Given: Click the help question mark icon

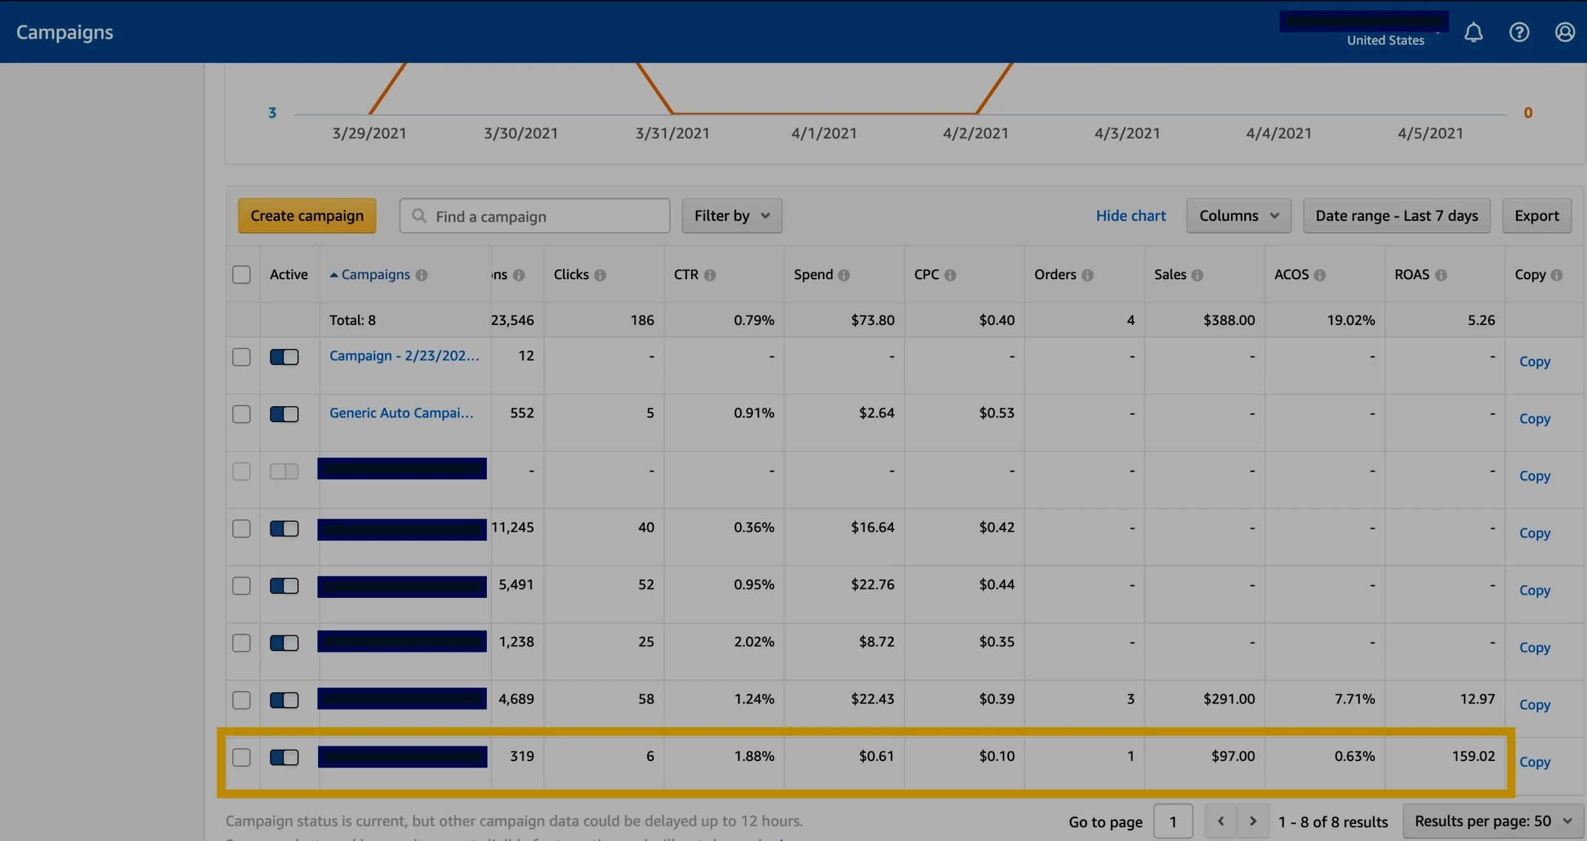Looking at the screenshot, I should [x=1519, y=32].
